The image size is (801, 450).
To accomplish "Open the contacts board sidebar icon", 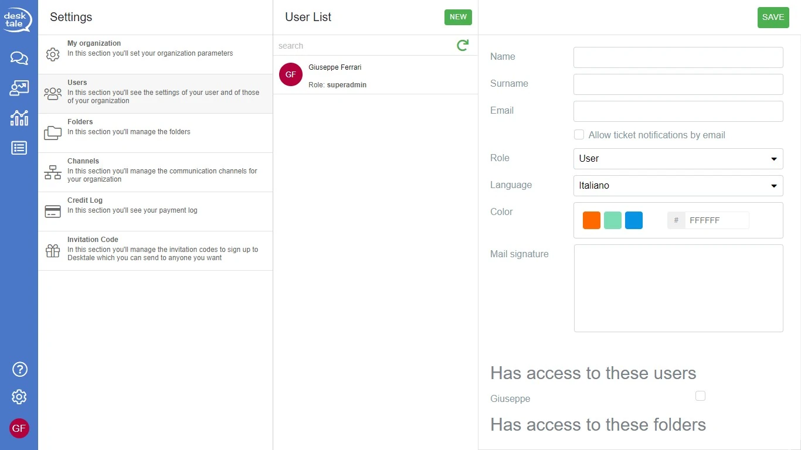I will click(19, 88).
